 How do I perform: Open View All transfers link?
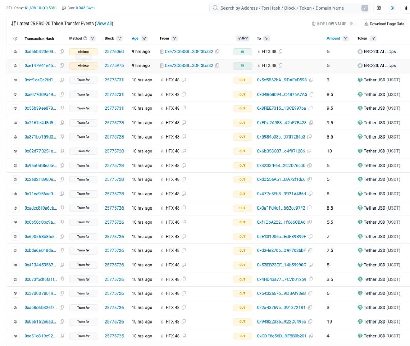pos(105,24)
